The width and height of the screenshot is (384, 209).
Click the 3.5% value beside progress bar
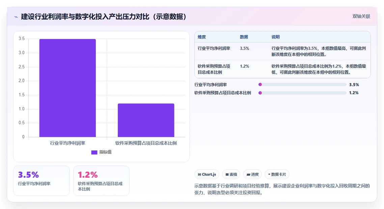point(354,85)
